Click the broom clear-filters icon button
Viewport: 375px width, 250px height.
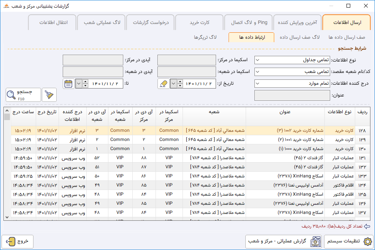49,95
